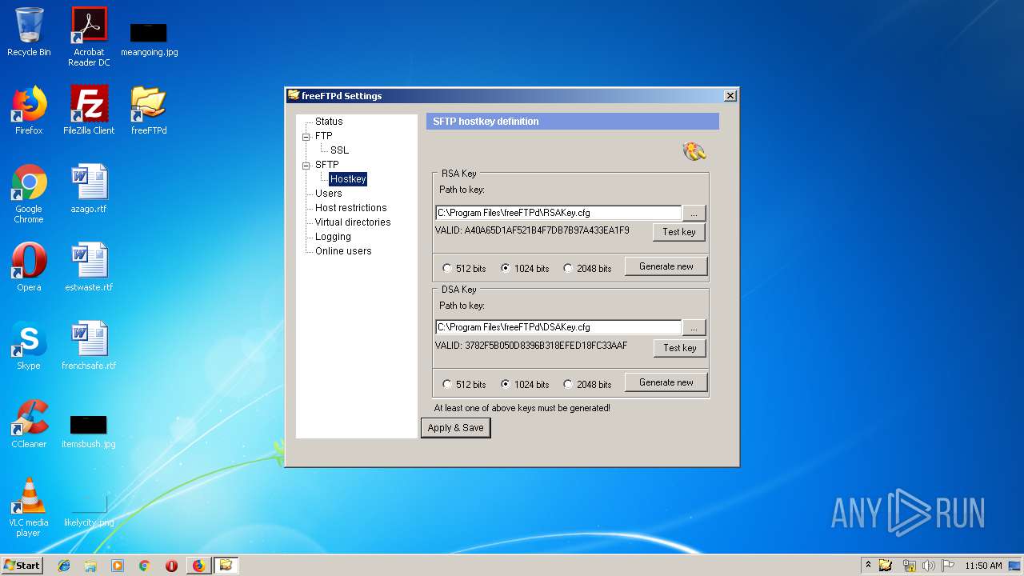This screenshot has width=1024, height=576.
Task: Collapse the SFTP tree node
Action: (306, 166)
